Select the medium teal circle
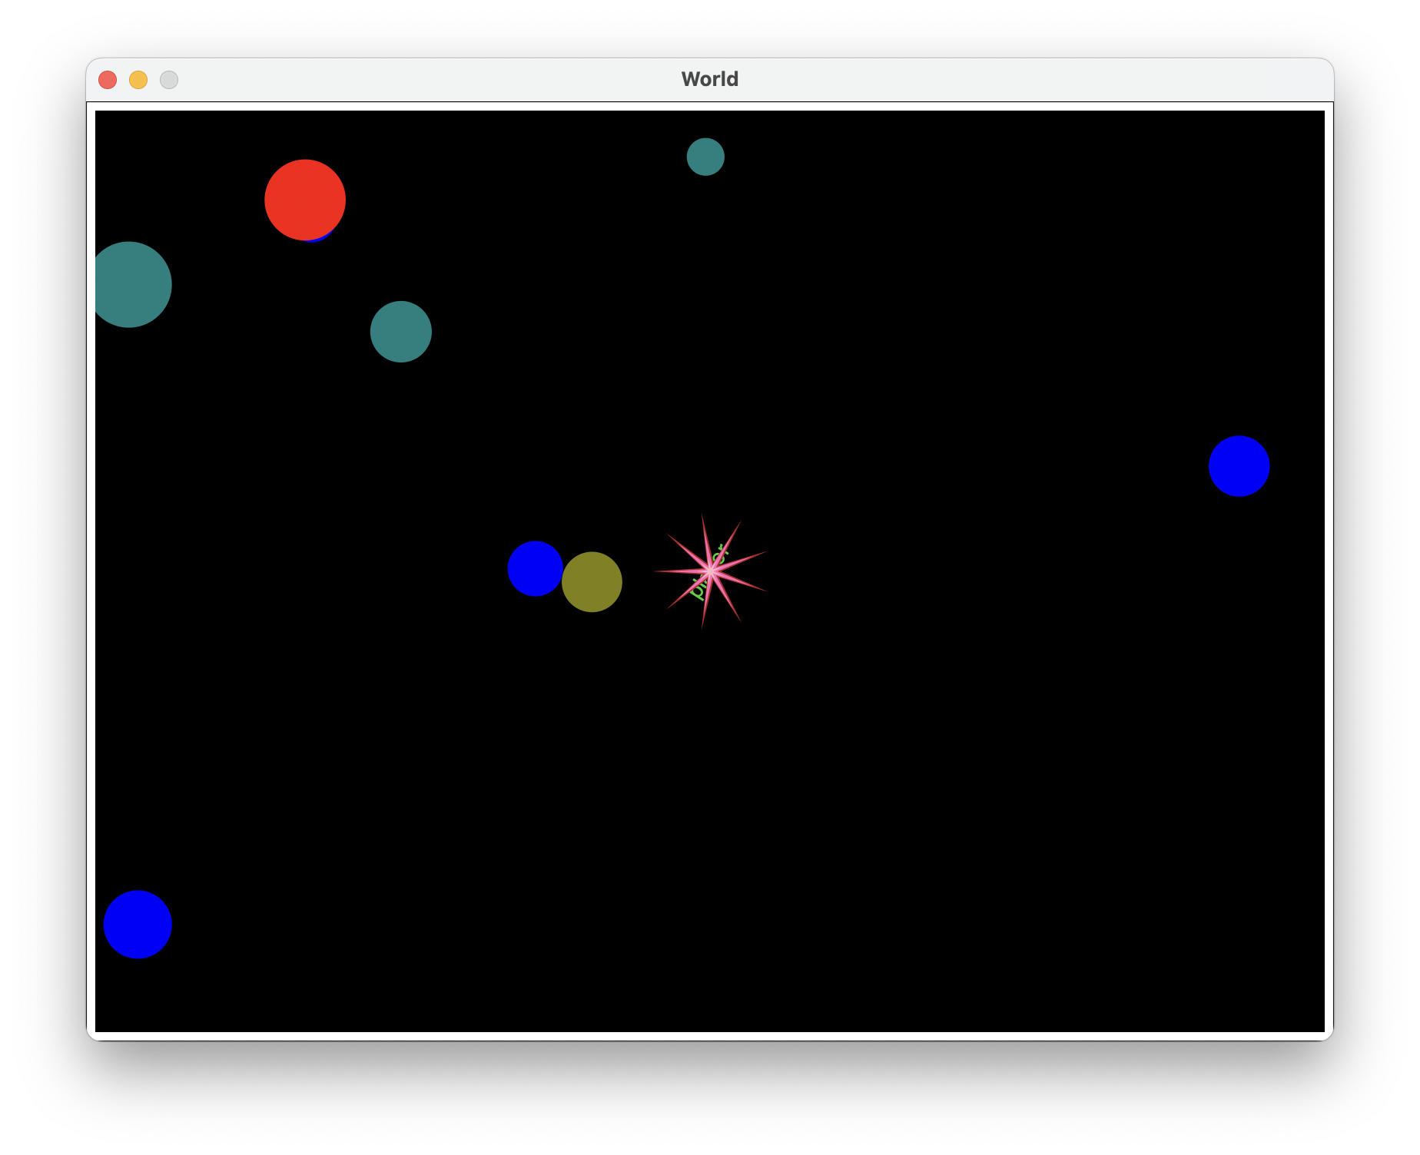 401,332
